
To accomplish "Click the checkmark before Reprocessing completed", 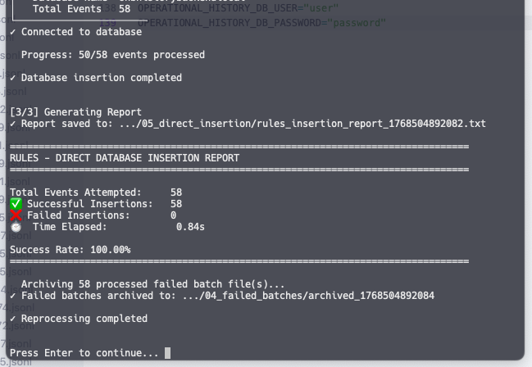I will click(x=12, y=318).
